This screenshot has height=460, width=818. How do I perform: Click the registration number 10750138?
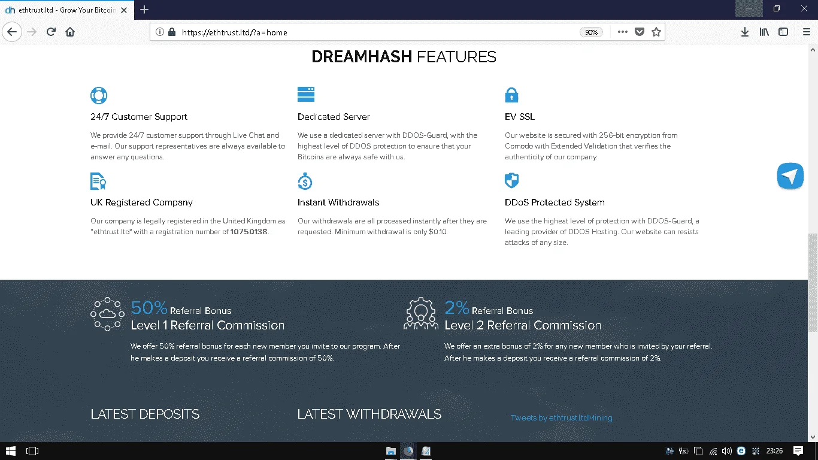click(x=249, y=232)
